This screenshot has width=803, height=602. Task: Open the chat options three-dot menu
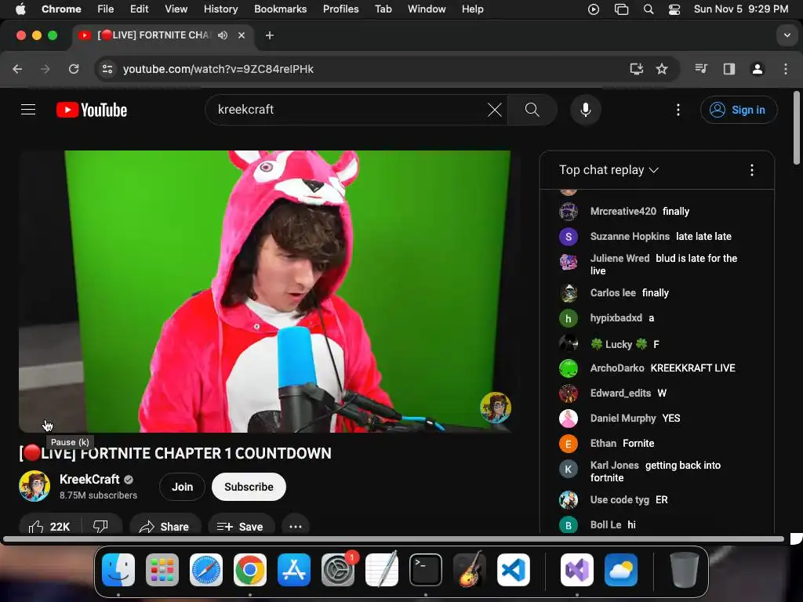click(751, 170)
